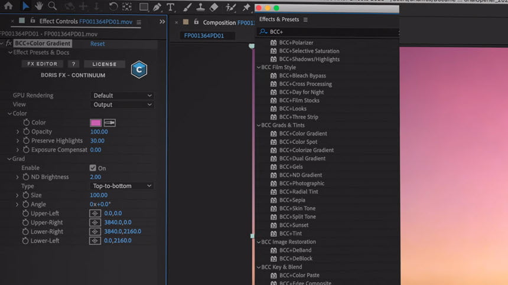
Task: Open the Effects & Presets panel menu
Action: point(305,19)
